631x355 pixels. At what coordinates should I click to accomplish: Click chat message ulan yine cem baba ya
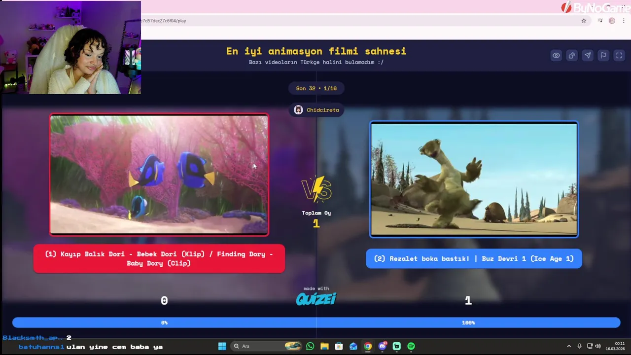coord(114,347)
